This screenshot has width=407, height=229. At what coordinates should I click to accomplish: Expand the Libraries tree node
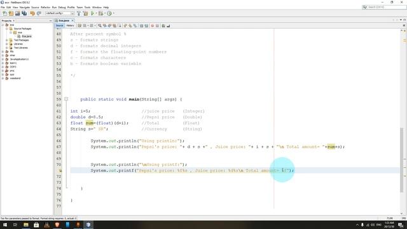pyautogui.click(x=7, y=44)
